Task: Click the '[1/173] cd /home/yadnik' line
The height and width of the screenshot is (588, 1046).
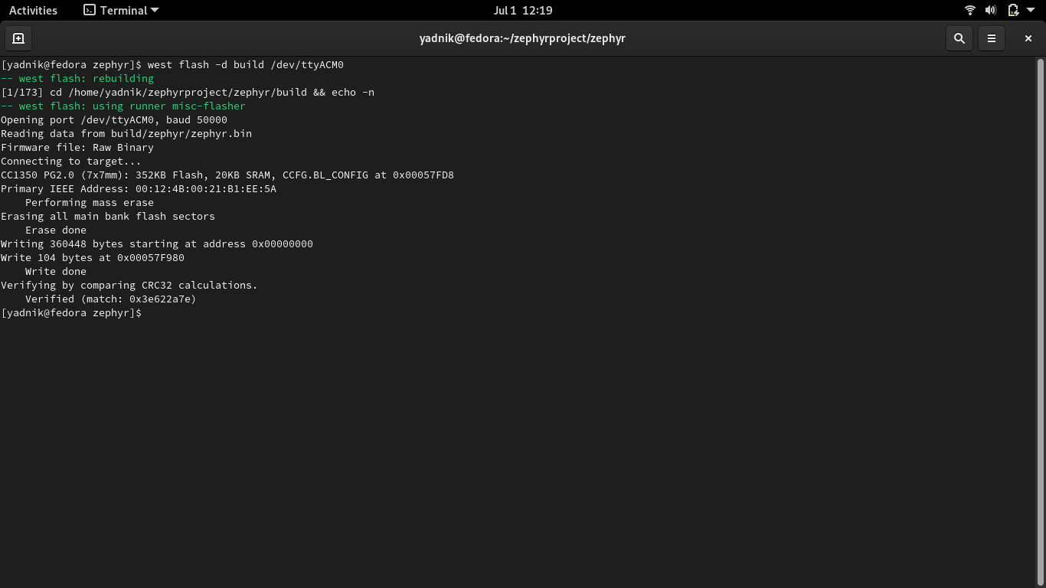Action: click(x=188, y=93)
